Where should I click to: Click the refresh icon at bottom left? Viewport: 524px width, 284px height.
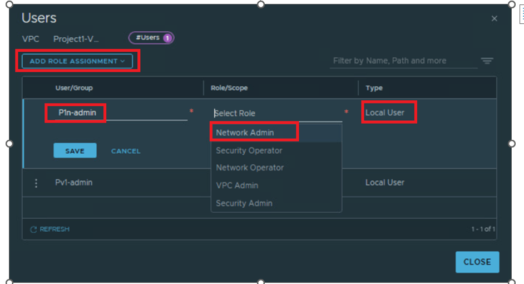33,229
